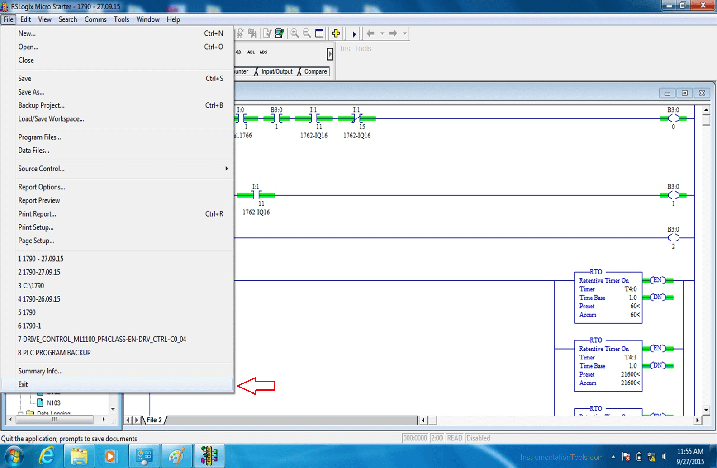
Task: Choose Load/Save Workspace... entry
Action: pyautogui.click(x=118, y=119)
